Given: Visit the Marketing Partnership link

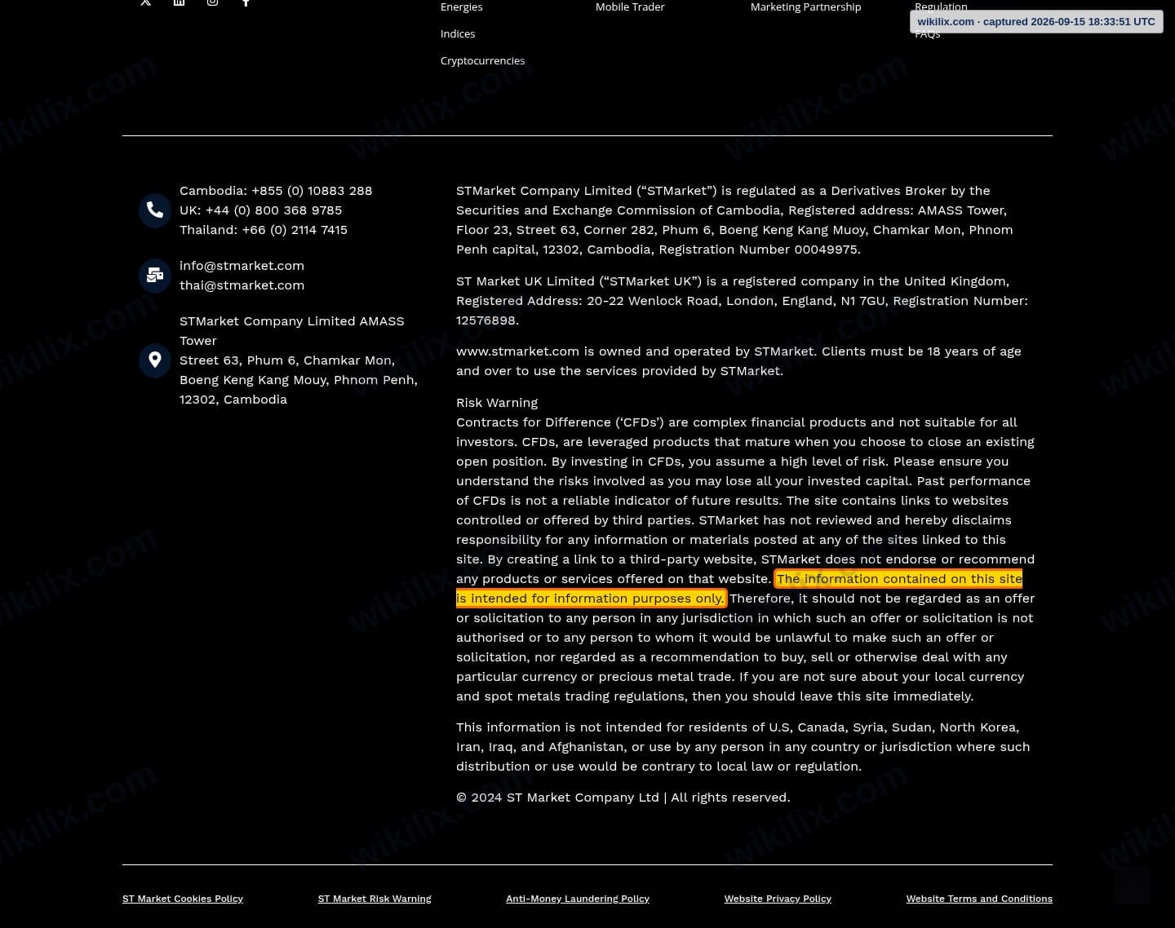Looking at the screenshot, I should (x=805, y=7).
